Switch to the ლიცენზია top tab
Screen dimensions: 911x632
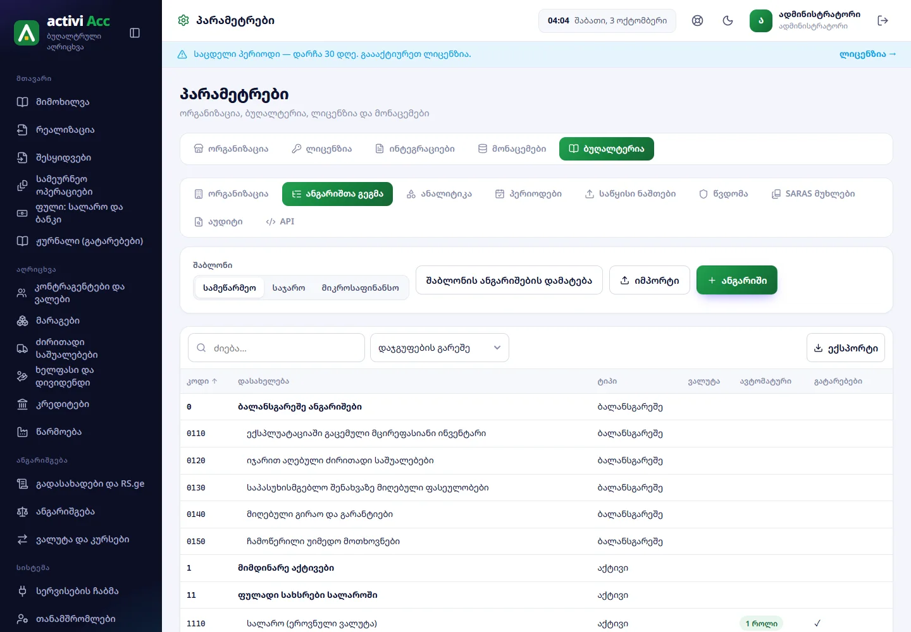[321, 149]
